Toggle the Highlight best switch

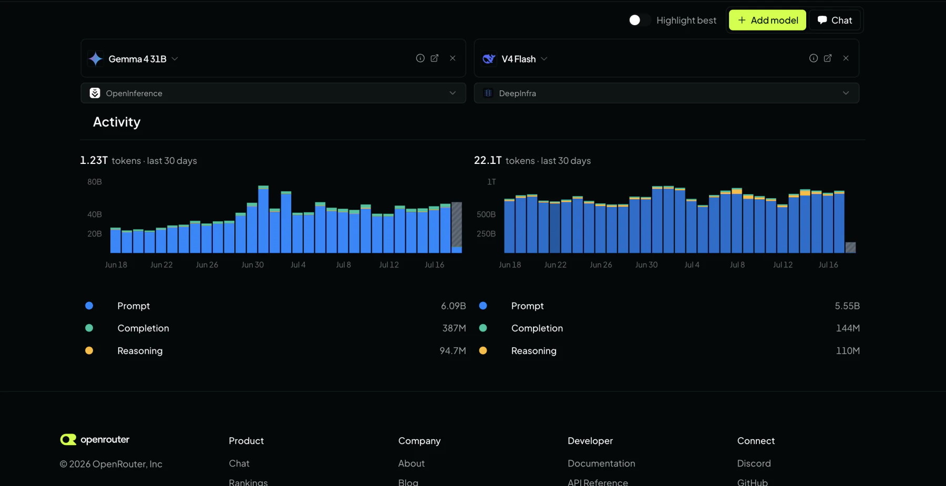(639, 20)
